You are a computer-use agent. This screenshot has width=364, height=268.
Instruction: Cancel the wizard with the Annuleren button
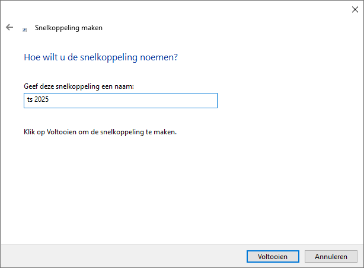(x=331, y=257)
